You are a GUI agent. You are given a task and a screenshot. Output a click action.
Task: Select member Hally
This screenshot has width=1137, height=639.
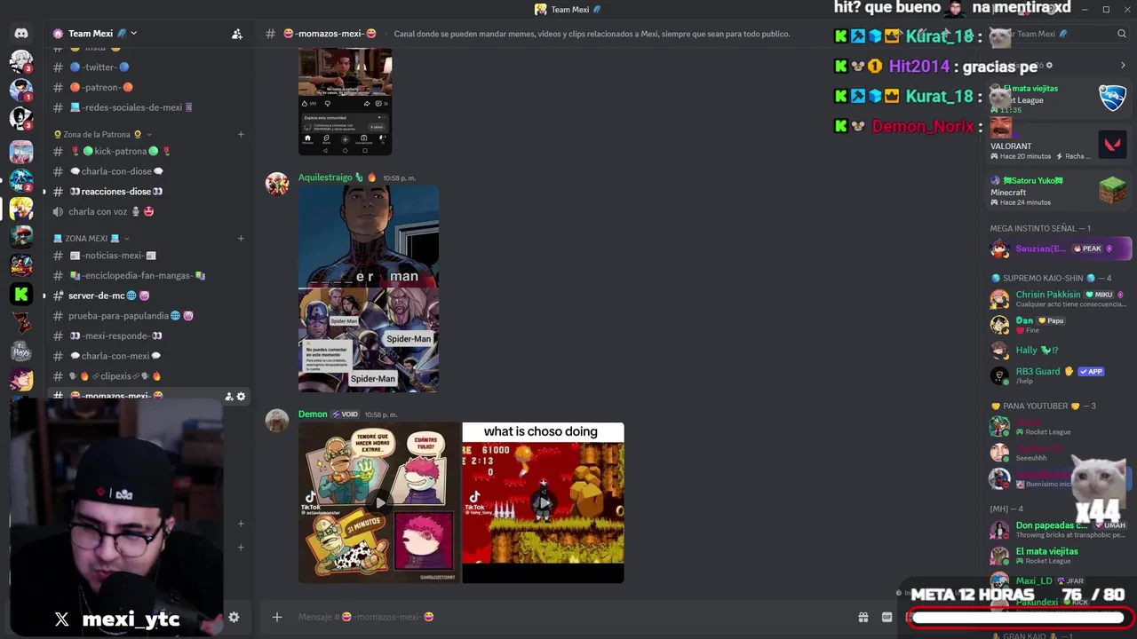point(1061,351)
